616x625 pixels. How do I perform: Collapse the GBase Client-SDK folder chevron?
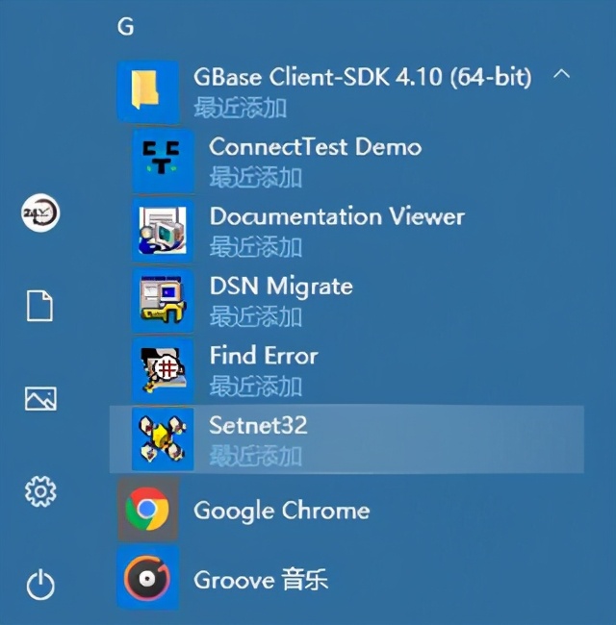[x=561, y=74]
